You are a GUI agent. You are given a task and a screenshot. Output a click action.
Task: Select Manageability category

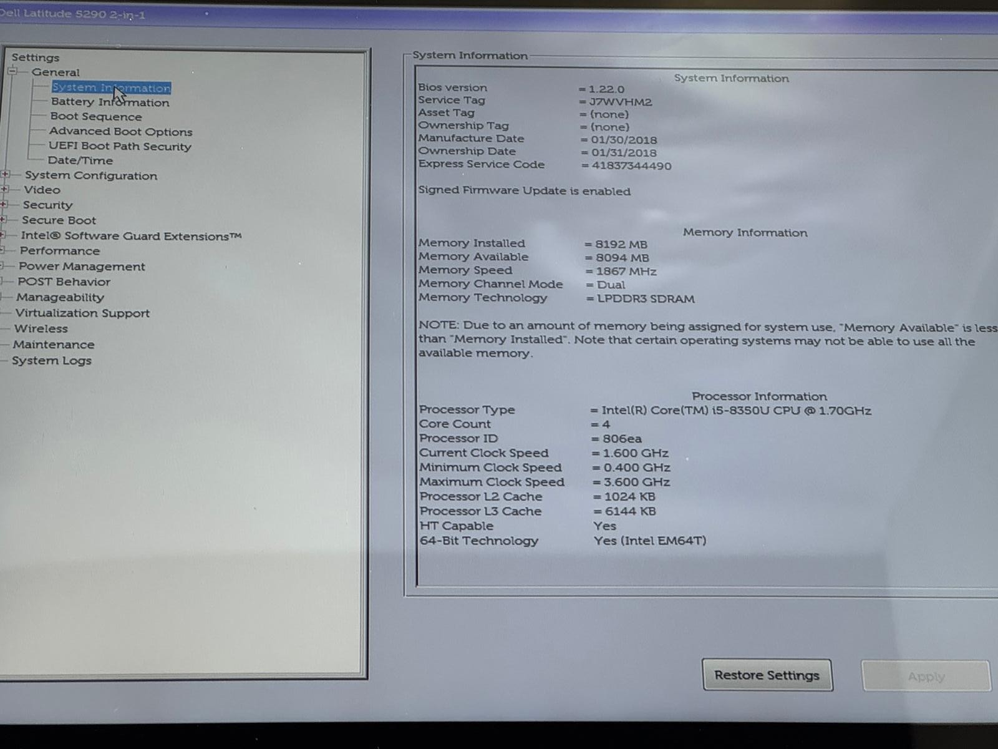[61, 298]
